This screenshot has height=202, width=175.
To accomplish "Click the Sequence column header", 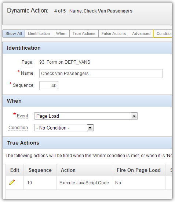I will (x=40, y=170).
